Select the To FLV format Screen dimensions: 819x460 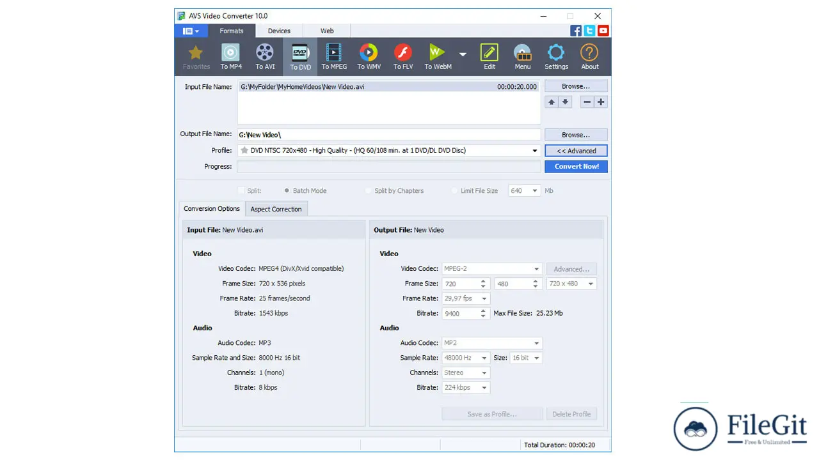tap(403, 57)
